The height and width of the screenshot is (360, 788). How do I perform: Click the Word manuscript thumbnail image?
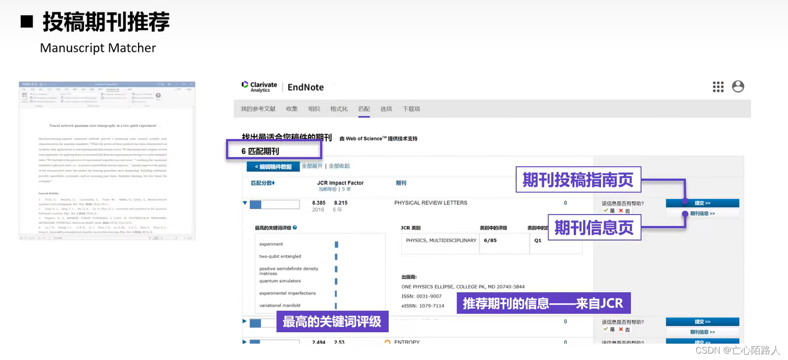click(107, 161)
